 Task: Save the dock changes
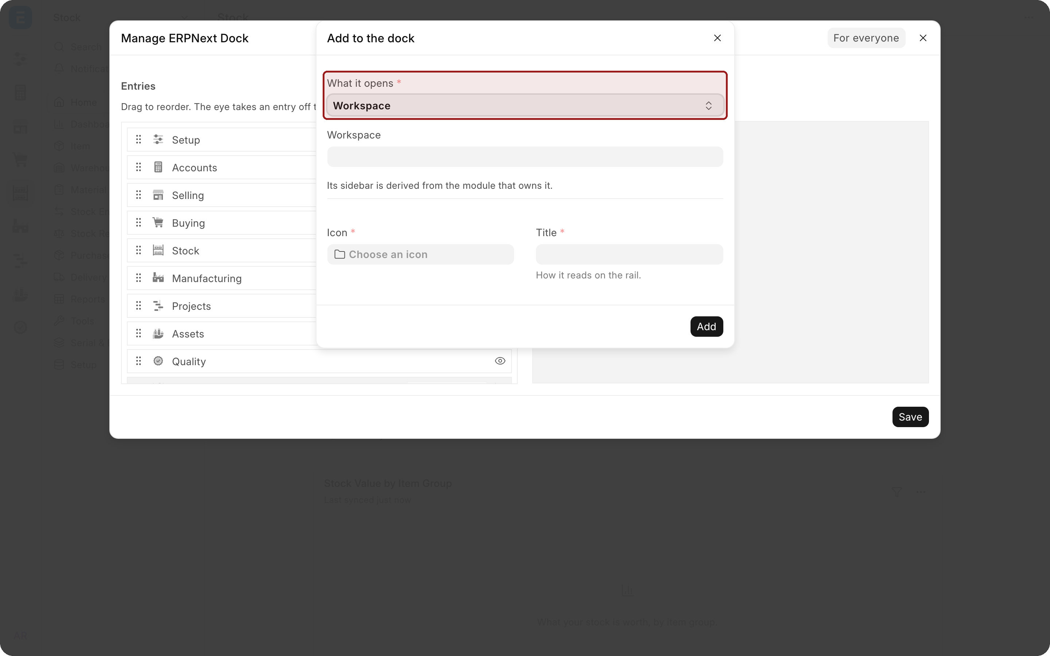(910, 417)
